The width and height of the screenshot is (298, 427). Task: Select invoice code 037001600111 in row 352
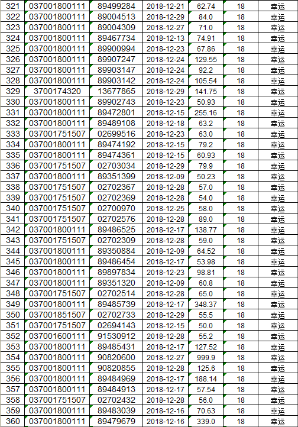(57, 336)
